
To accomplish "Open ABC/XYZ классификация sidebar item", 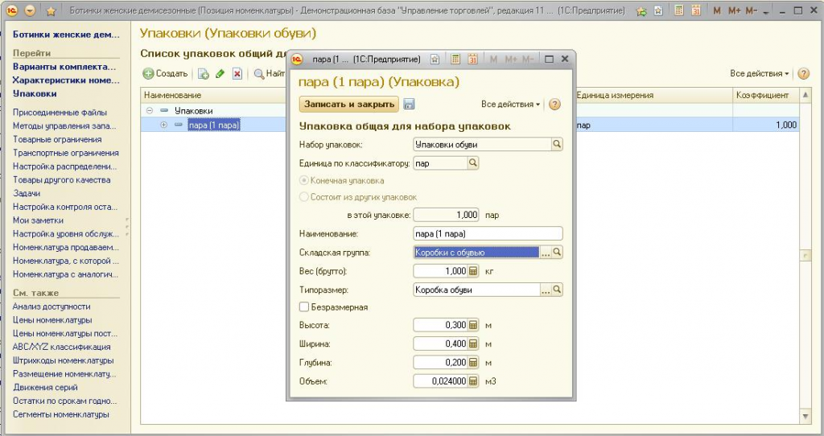I will coord(61,347).
